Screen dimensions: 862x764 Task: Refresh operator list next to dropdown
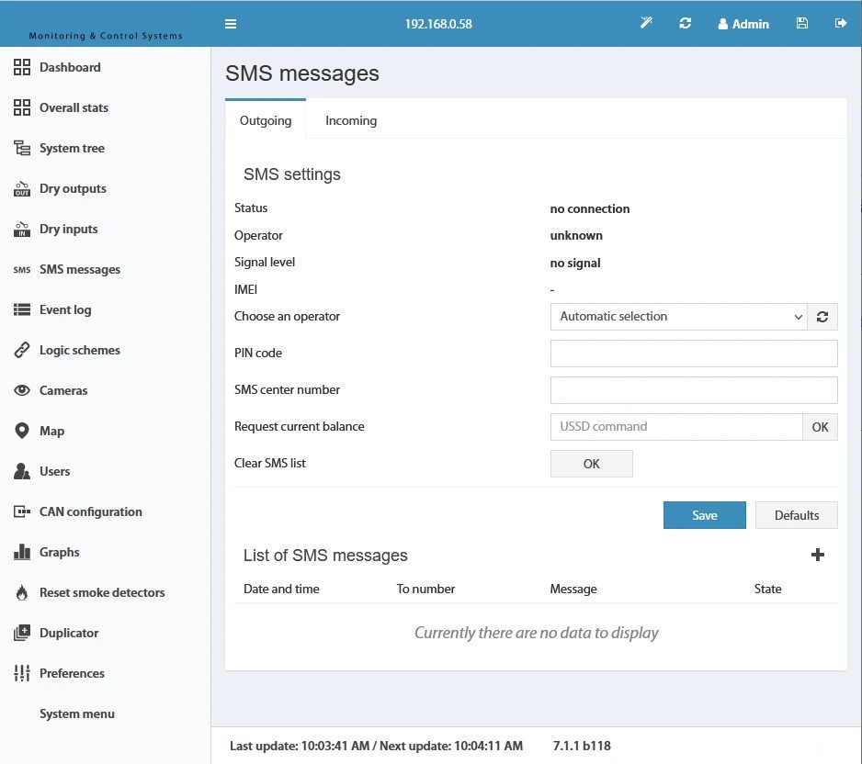point(822,317)
